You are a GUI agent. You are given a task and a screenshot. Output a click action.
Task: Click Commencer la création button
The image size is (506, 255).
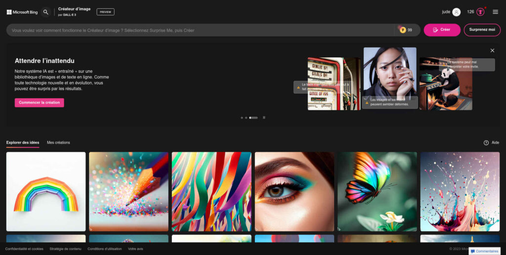point(40,103)
